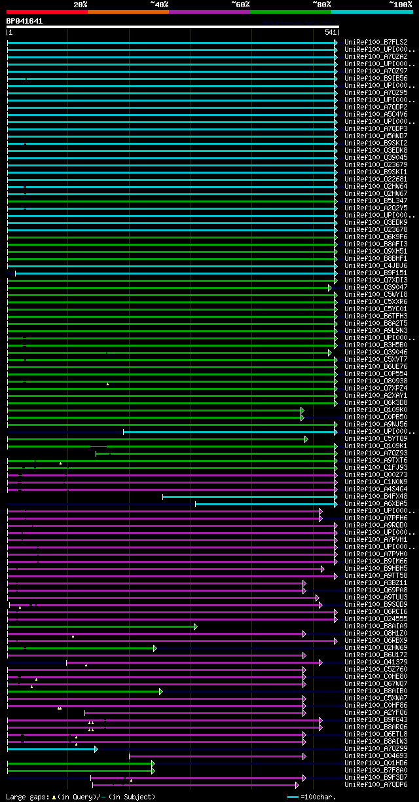
Task: Select the UniRef100_C5XVT7 label
Action: (376, 360)
